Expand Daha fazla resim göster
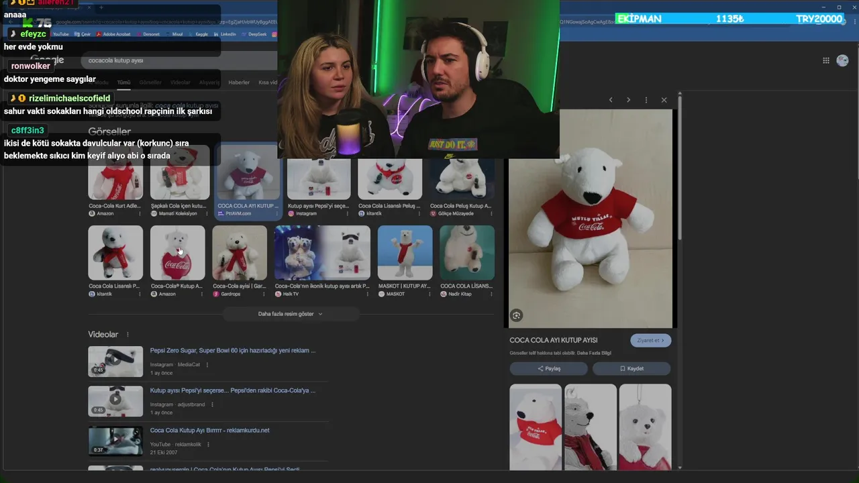 coord(291,314)
